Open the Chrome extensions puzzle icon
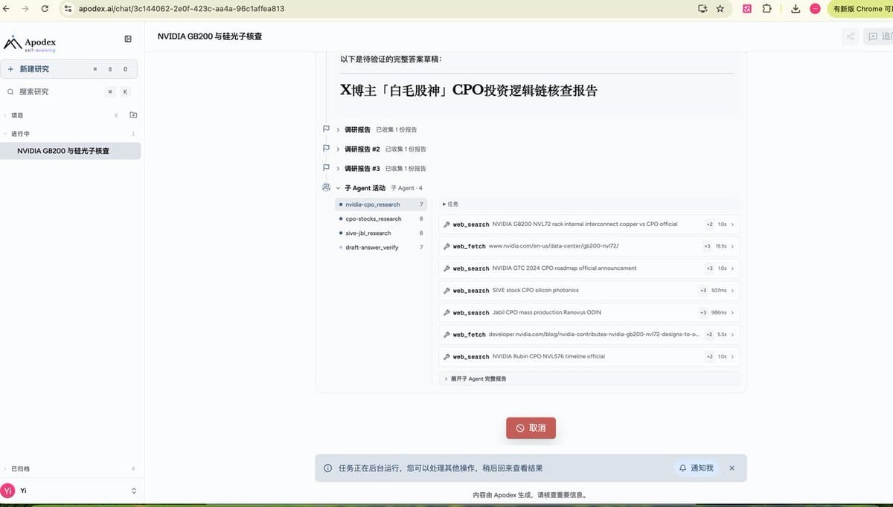This screenshot has height=507, width=893. (x=766, y=9)
